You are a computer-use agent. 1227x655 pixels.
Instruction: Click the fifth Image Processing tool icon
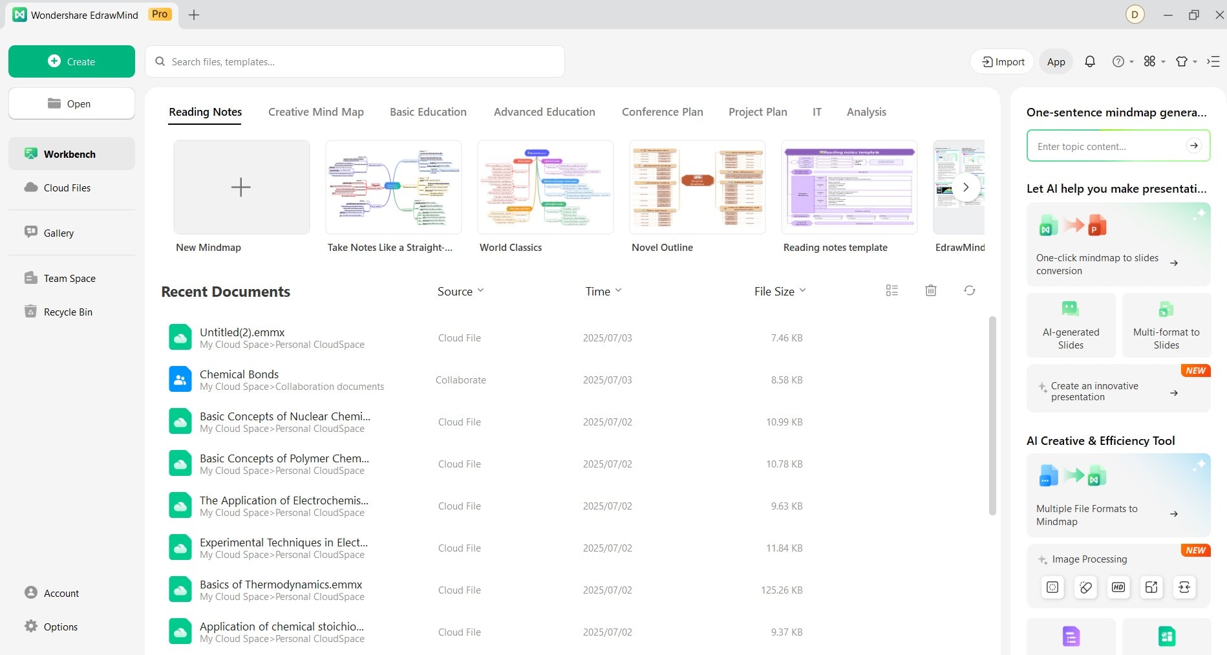click(x=1184, y=587)
